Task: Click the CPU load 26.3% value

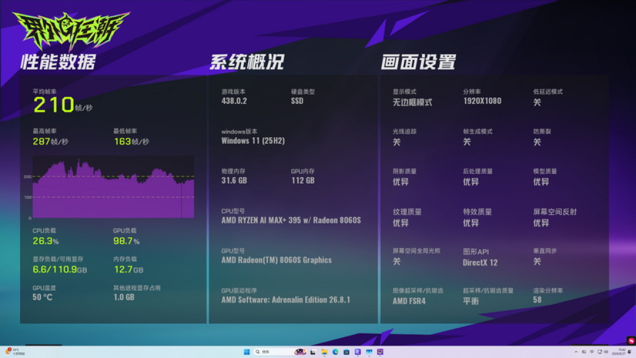Action: coord(45,241)
